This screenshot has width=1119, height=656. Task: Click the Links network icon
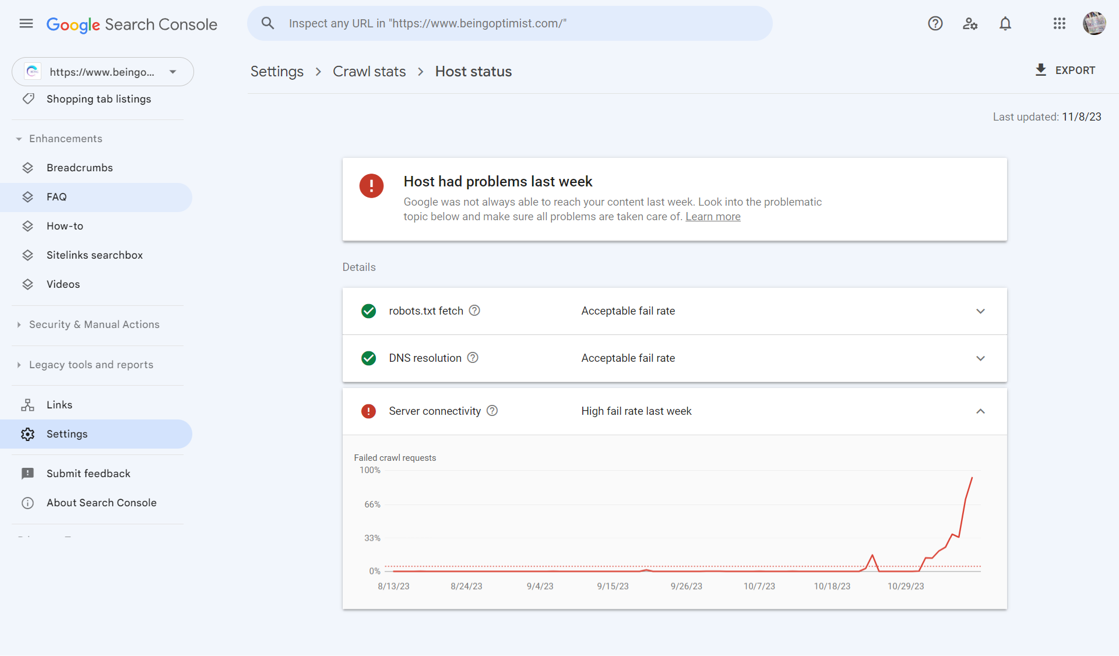(28, 405)
